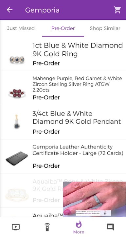Tap the blue diamond ring thumbnail
The image size is (126, 237).
[x=17, y=60]
